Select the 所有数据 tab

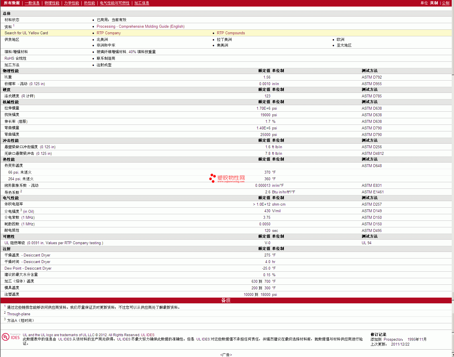tap(12, 3)
